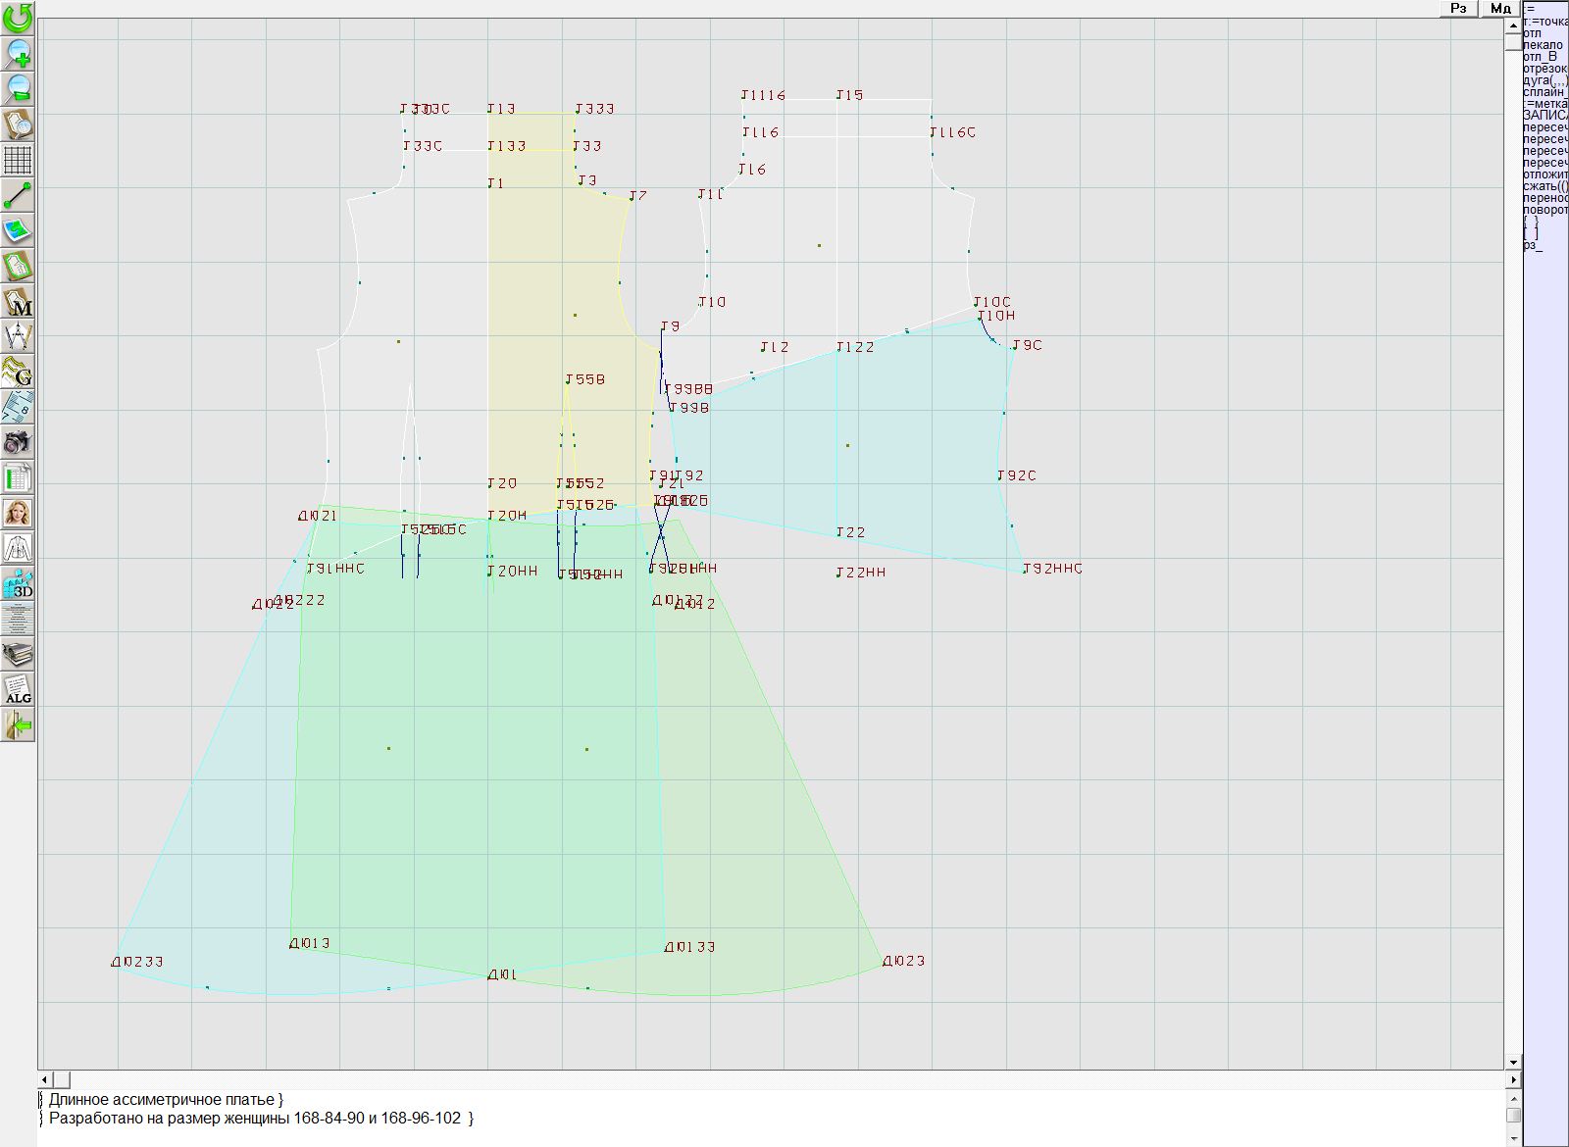This screenshot has height=1147, width=1569.
Task: Select the line segment tool
Action: (x=18, y=195)
